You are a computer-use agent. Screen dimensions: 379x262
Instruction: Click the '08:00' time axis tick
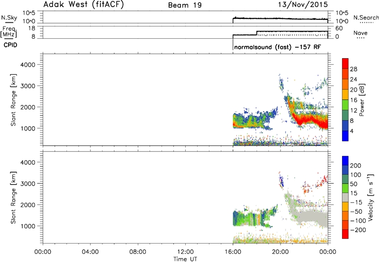point(138,252)
